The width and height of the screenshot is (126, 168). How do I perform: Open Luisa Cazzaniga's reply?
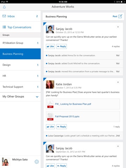pos(83,136)
